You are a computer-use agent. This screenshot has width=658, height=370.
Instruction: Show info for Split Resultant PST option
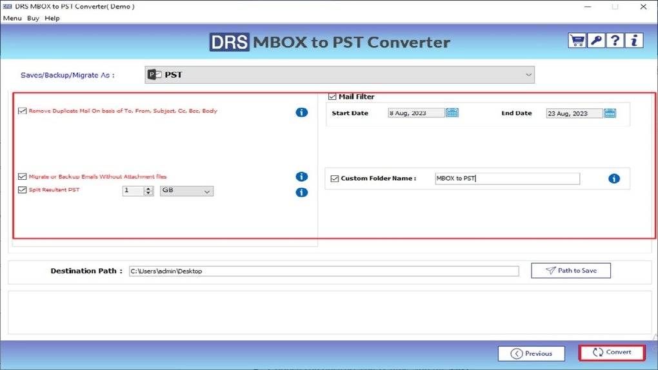pos(301,192)
